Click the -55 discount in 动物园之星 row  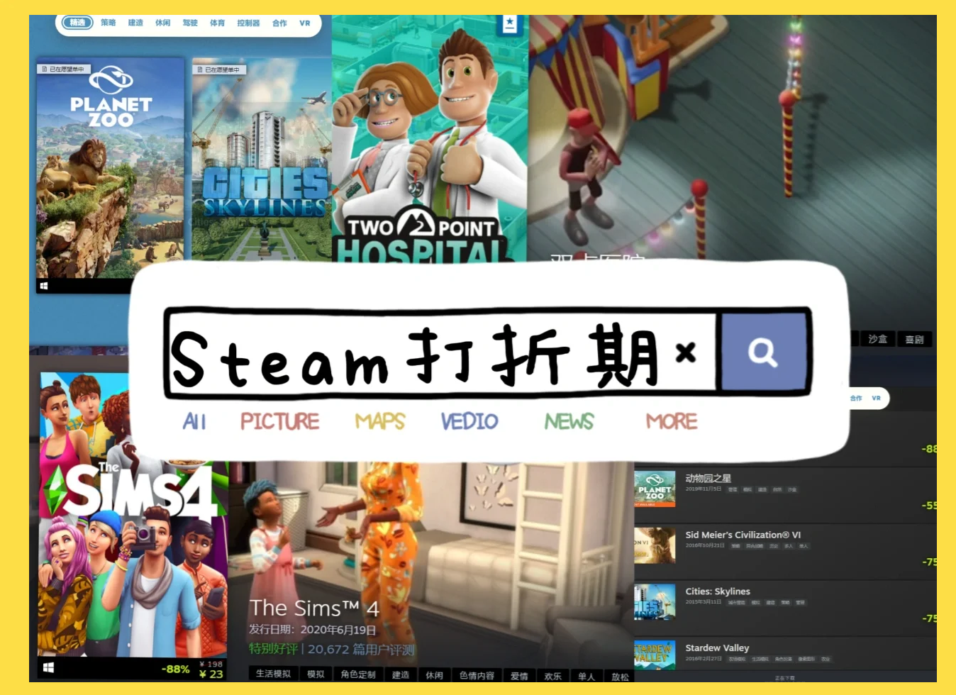[x=928, y=506]
